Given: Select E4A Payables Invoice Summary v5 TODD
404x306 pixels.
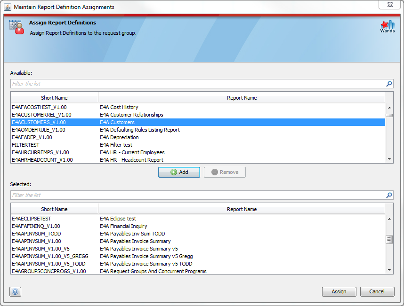Looking at the screenshot, I should click(x=198, y=264).
